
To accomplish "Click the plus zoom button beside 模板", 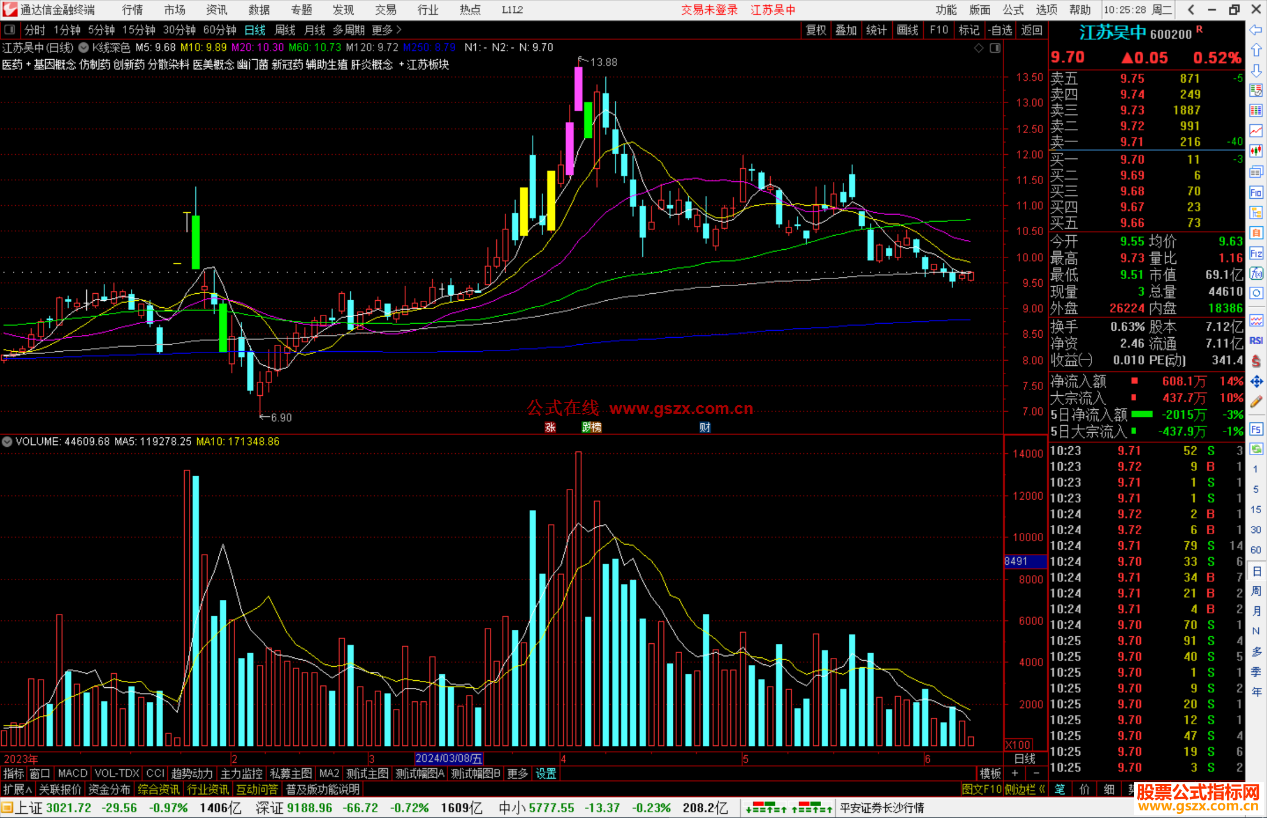I will [x=1015, y=773].
